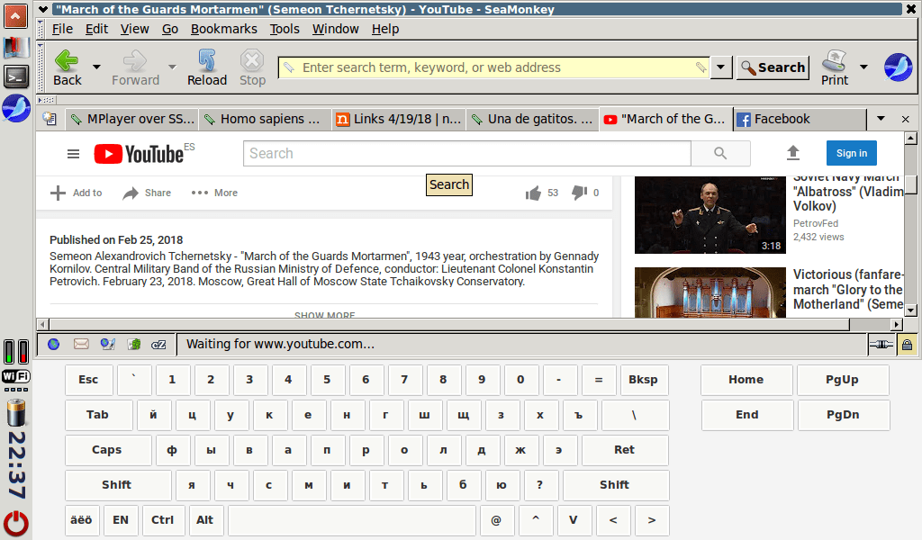Click the horizontal scrollbar thumb
This screenshot has width=922, height=540.
tap(449, 324)
